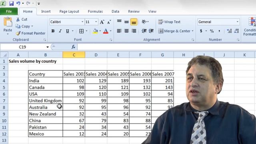The width and height of the screenshot is (256, 144).
Task: Switch to the Insert tab
Action: click(46, 12)
